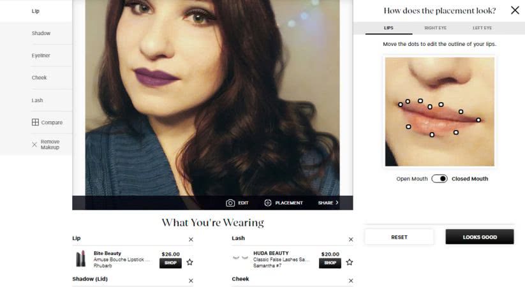Click the Remove Makeup X icon
Viewport: 525px width, 287px height.
pos(34,145)
